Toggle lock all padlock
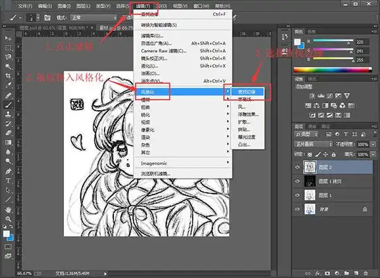Screen dimensions: 380x278 coord(334,154)
